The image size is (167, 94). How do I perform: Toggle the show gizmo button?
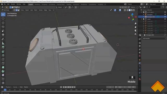pos(115,10)
